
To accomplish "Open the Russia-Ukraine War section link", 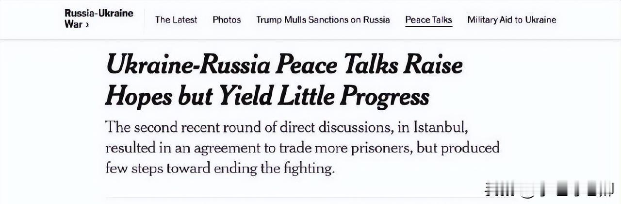I will (x=98, y=18).
